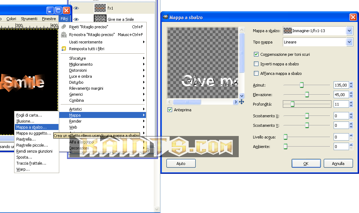Expand the Distorsioni submenu
359x213 pixels.
click(x=106, y=70)
